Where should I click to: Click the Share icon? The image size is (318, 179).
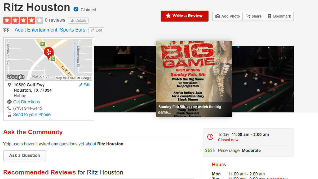pos(248,16)
